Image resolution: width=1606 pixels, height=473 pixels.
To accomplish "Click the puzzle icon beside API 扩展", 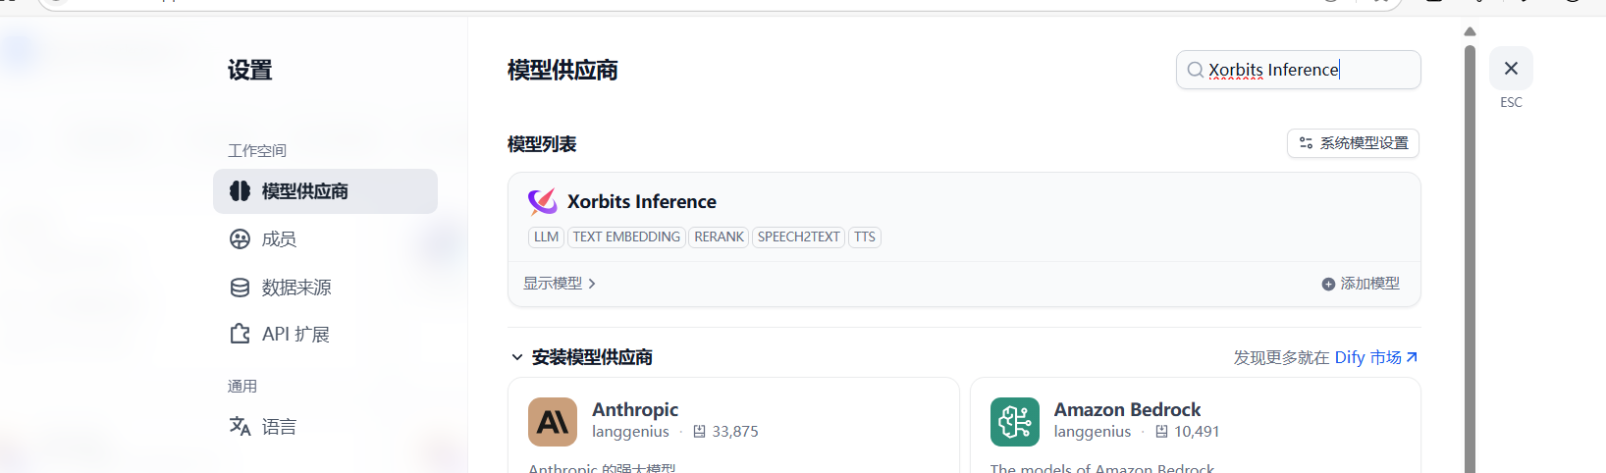I will point(240,334).
